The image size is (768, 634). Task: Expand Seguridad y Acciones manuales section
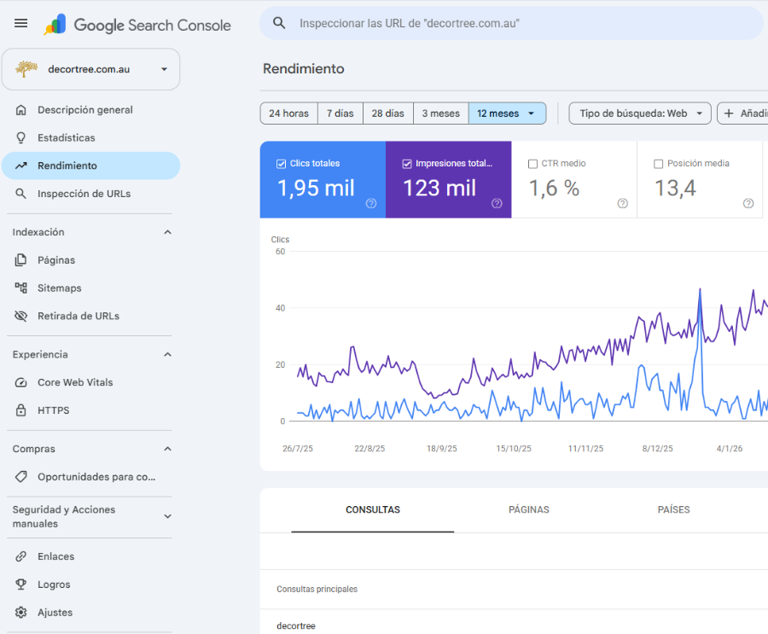[x=167, y=516]
